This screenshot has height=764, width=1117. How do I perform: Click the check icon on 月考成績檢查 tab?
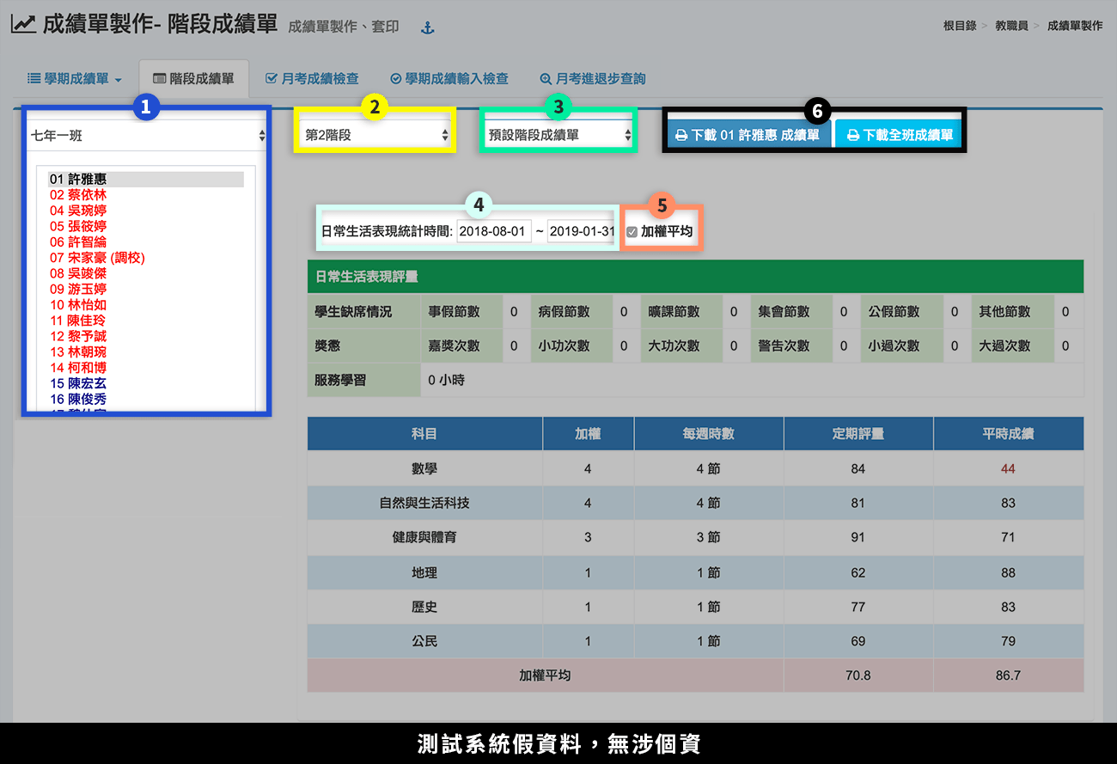click(x=272, y=78)
